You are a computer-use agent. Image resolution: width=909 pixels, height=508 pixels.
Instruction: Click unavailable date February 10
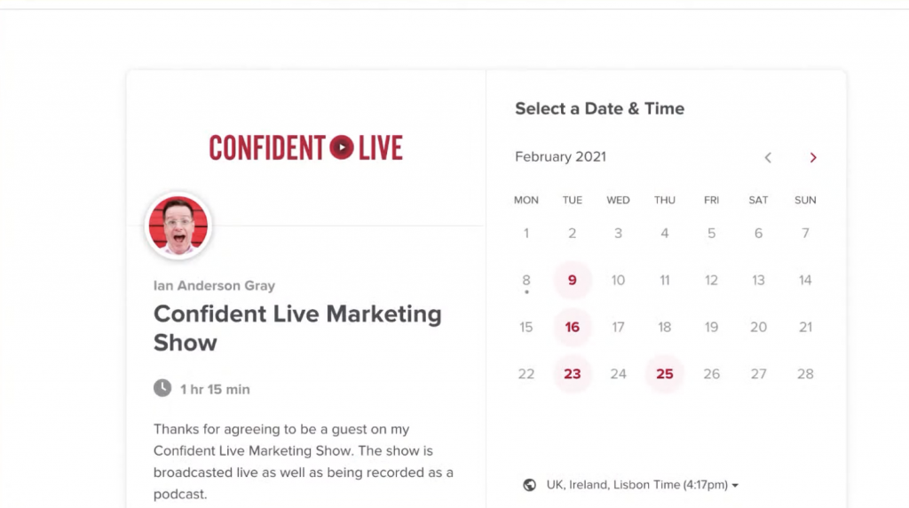(x=618, y=281)
